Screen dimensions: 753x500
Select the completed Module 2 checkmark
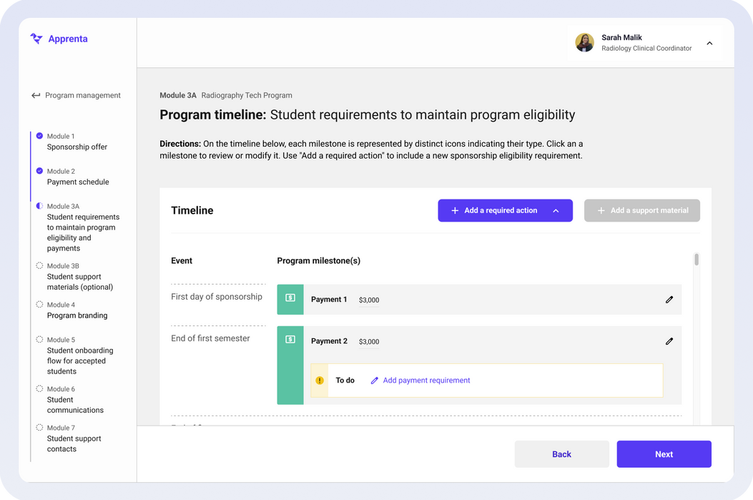pos(39,171)
